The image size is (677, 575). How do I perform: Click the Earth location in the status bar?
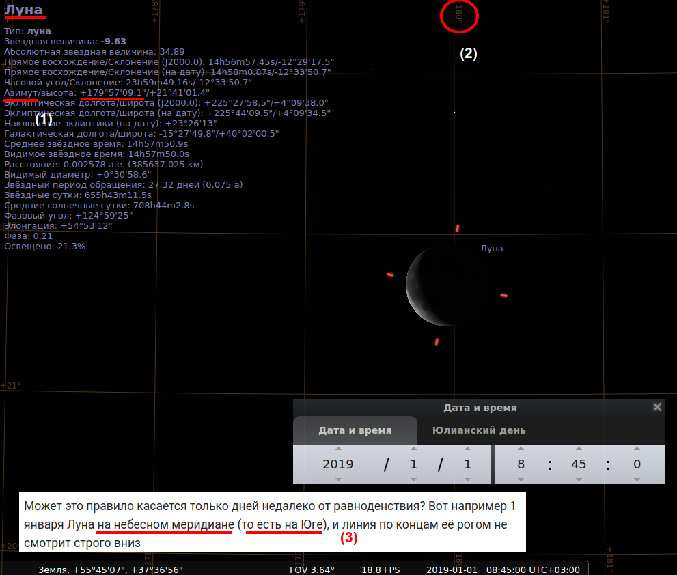click(x=110, y=570)
